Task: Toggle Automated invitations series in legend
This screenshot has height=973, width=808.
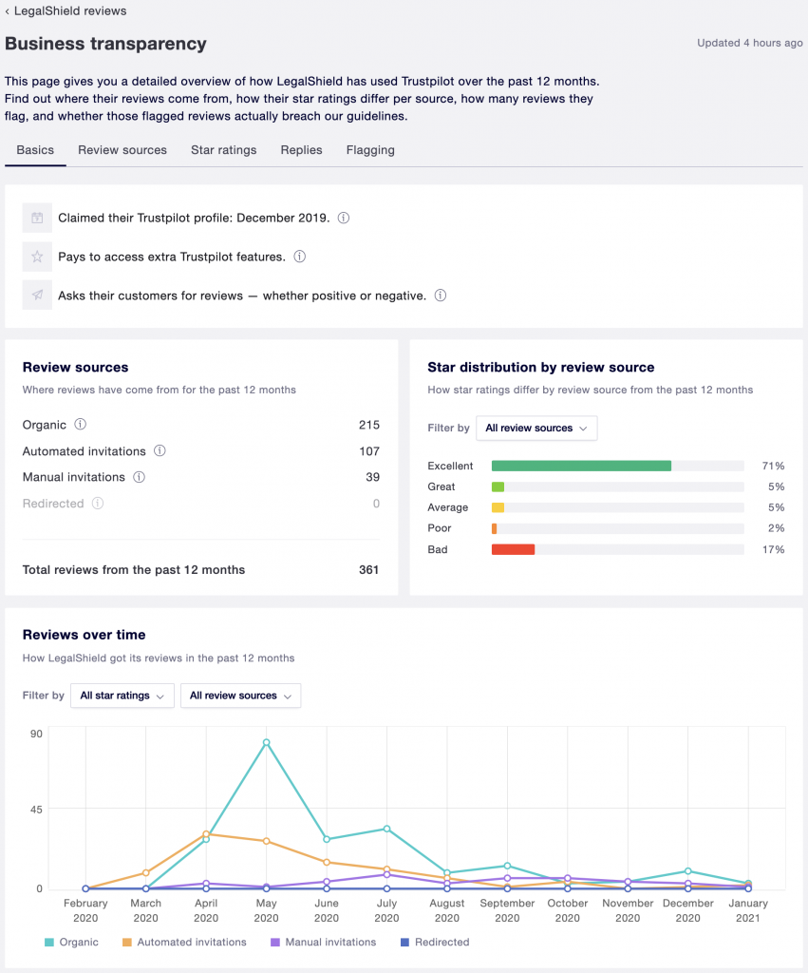Action: coord(185,942)
